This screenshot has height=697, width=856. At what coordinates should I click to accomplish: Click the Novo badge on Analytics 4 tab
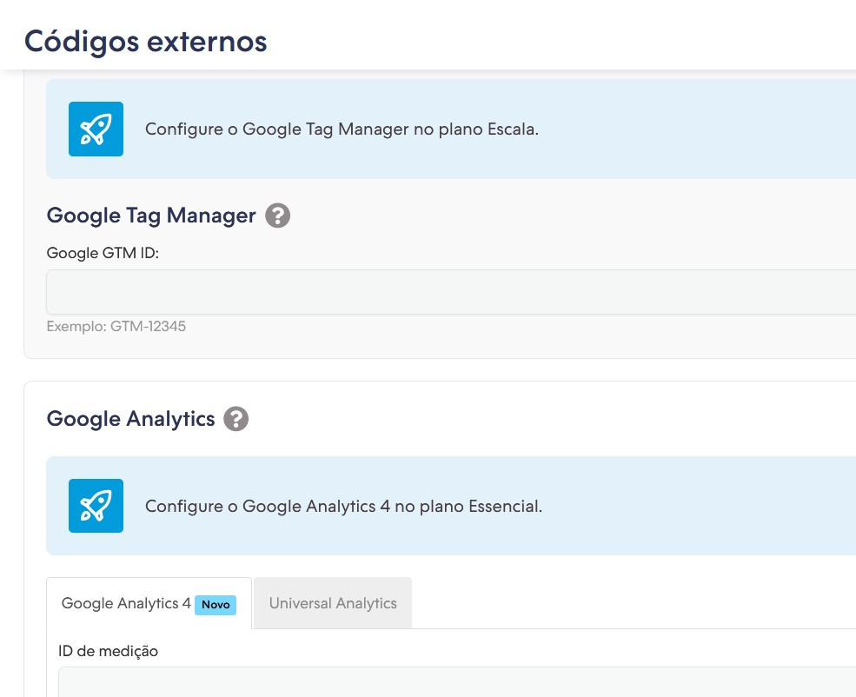pyautogui.click(x=216, y=605)
